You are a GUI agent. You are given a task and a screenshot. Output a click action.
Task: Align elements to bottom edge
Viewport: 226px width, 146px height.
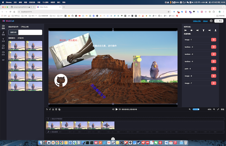[x=215, y=30]
